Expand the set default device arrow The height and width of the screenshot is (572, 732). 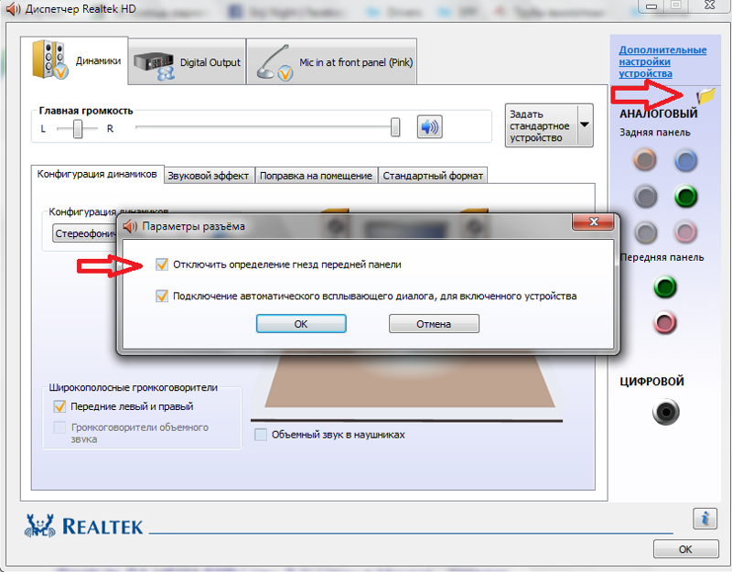[585, 125]
